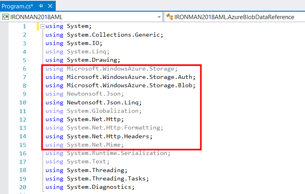Click 'System.Net.Http;' on line 12
Viewport: 305px width, 194px height.
point(95,119)
